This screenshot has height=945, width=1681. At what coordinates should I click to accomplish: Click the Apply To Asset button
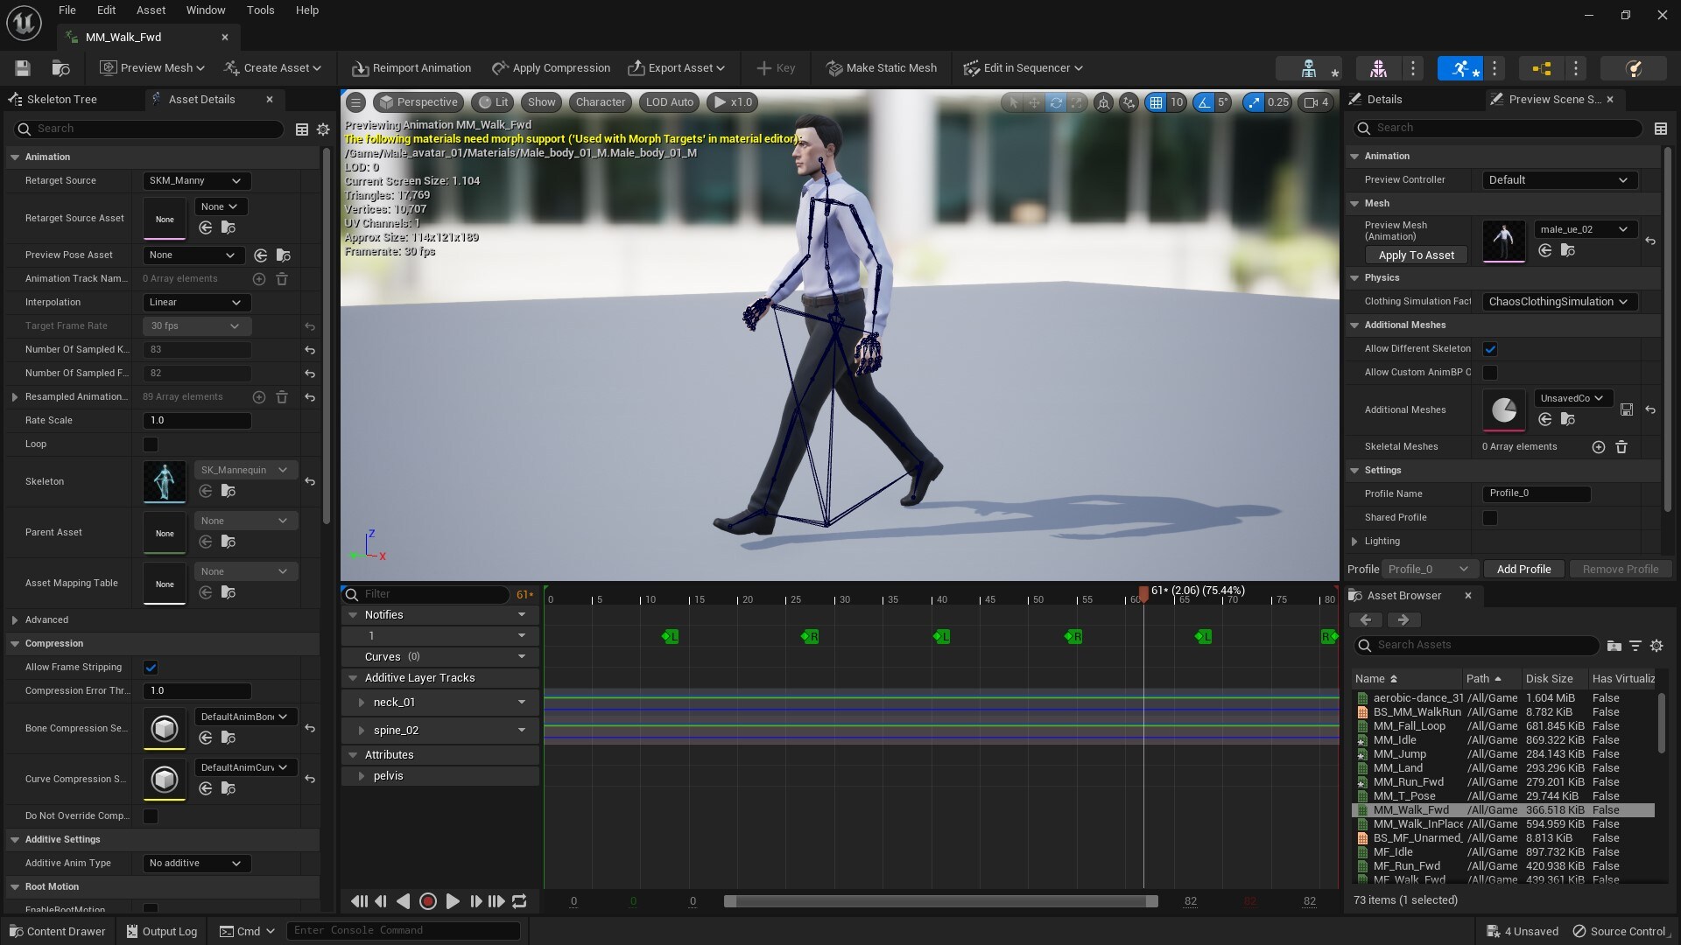point(1416,255)
